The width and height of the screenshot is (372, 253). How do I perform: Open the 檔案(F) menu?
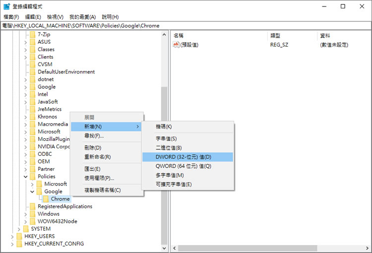tap(11, 17)
